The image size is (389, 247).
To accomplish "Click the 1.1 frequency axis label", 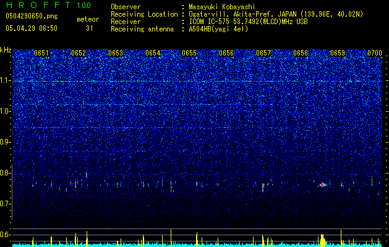I will 5,80.
